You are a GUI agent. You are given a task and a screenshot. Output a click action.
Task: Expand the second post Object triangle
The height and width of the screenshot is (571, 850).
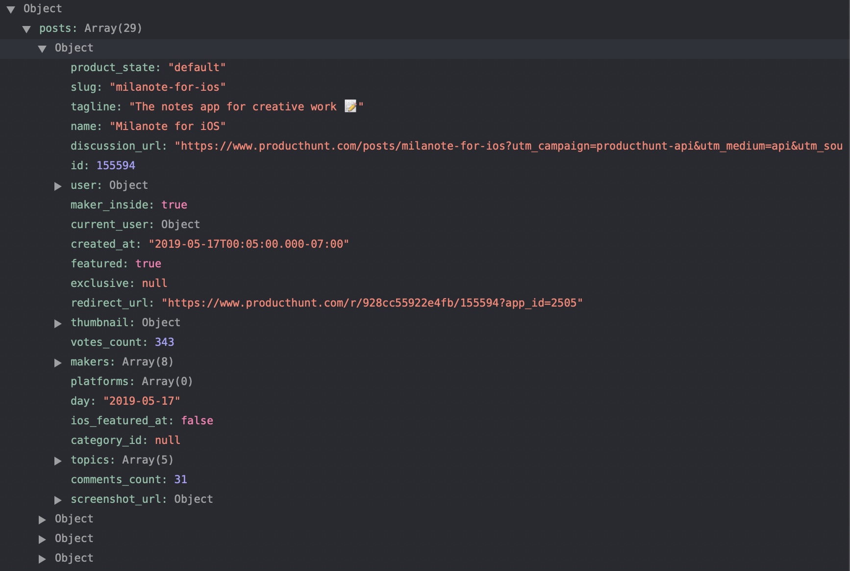[42, 519]
